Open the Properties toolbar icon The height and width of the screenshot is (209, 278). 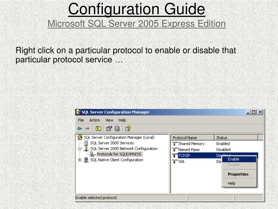coord(109,128)
